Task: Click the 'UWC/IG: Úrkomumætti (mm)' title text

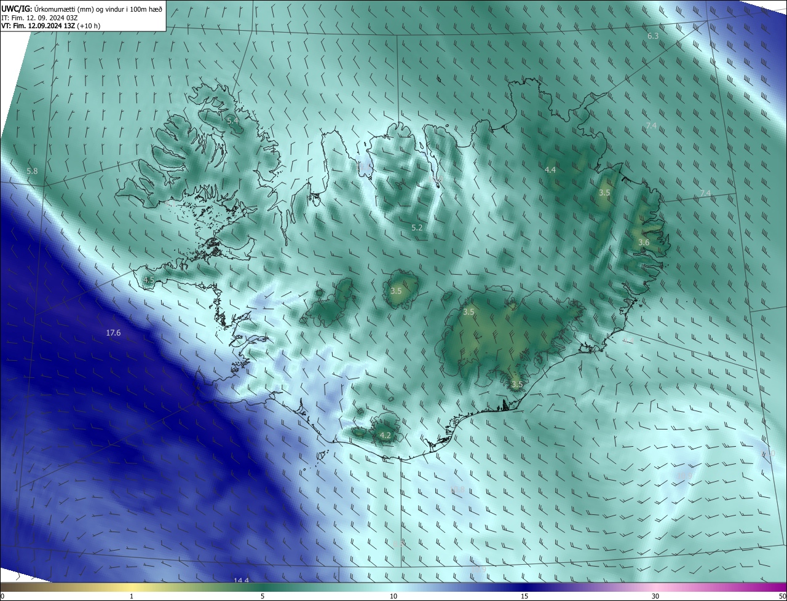Action: point(46,8)
